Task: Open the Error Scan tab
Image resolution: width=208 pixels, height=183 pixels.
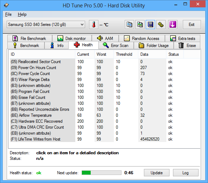Action: 116,46
